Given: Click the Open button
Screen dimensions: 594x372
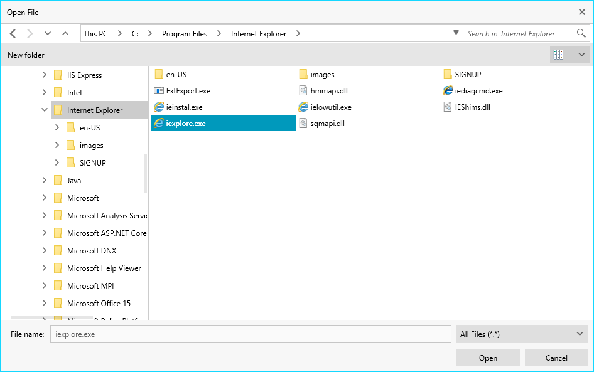Looking at the screenshot, I should 488,358.
